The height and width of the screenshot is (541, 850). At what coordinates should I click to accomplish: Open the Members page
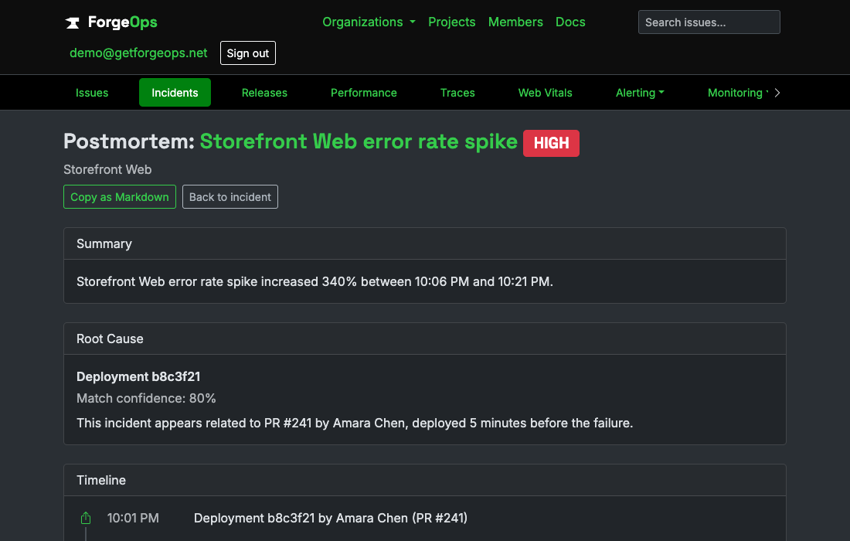coord(515,22)
